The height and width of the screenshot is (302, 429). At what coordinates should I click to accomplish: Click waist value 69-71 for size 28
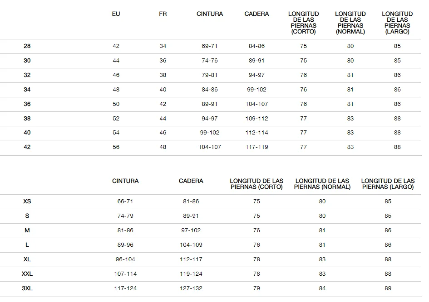tap(210, 46)
